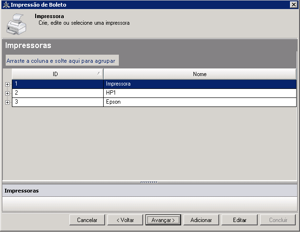The image size is (300, 232).
Task: Expand row 1 Impressora plus sign
Action: click(x=7, y=84)
